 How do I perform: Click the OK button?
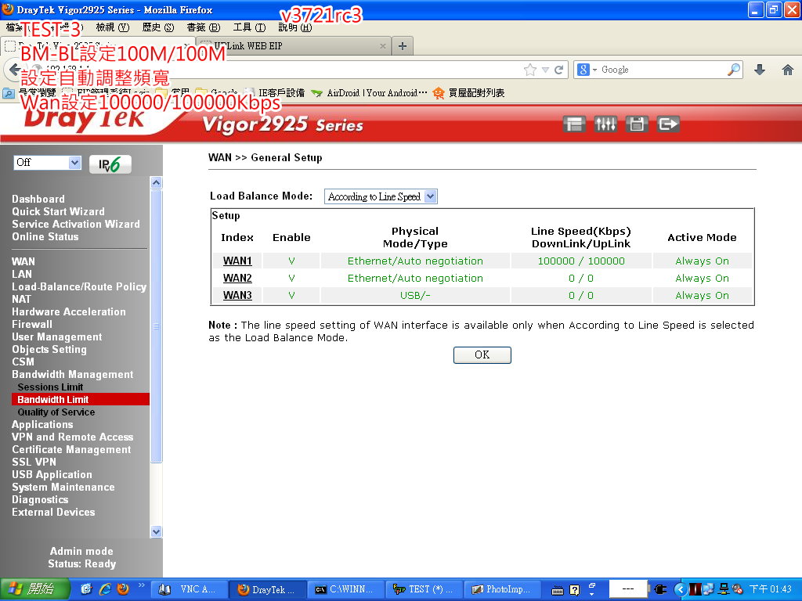(x=482, y=355)
